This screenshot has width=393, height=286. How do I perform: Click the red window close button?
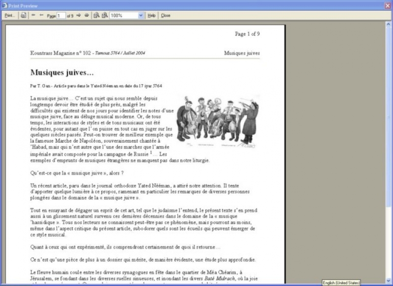(388, 5)
